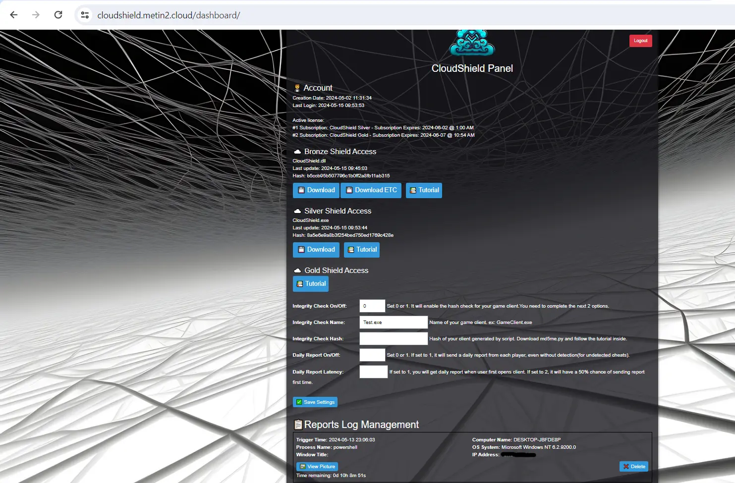Click Trigger Time 2024-05-13 23:06:03
Screen dimensions: 735x483
(x=336, y=440)
